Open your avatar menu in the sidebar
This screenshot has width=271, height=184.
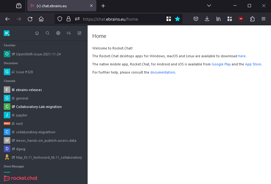7,33
